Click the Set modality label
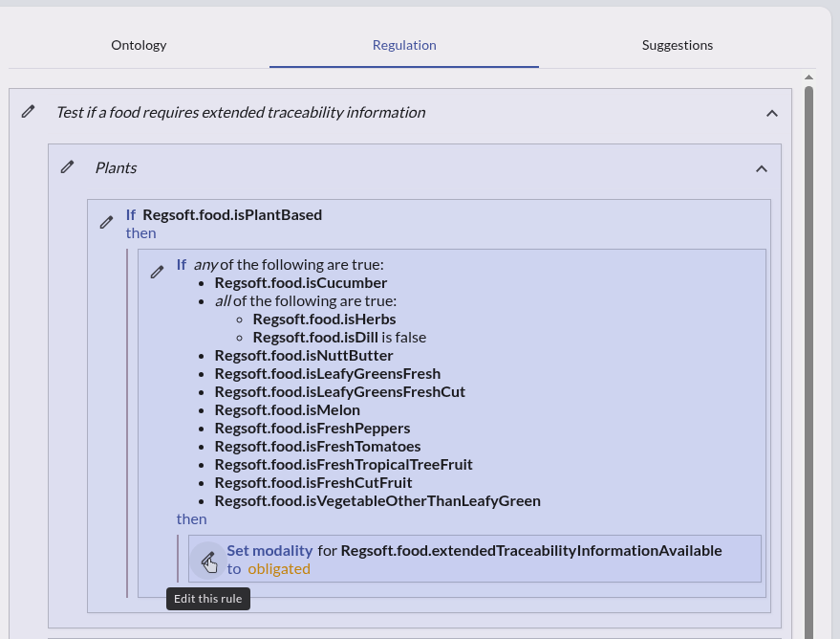840x639 pixels. point(269,550)
